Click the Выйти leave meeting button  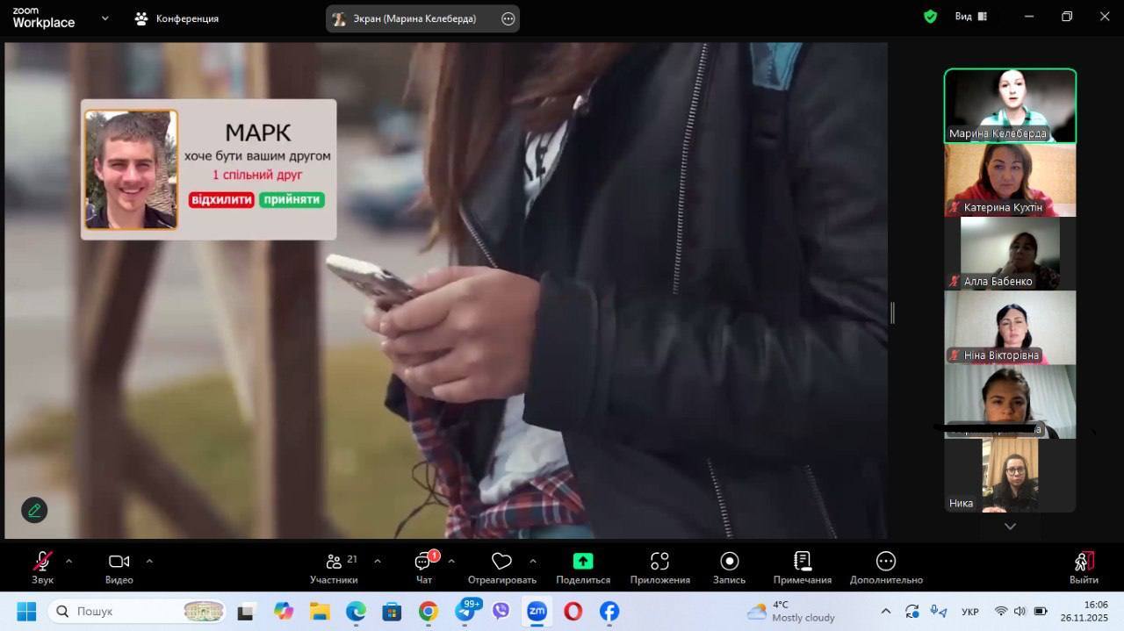[1084, 566]
